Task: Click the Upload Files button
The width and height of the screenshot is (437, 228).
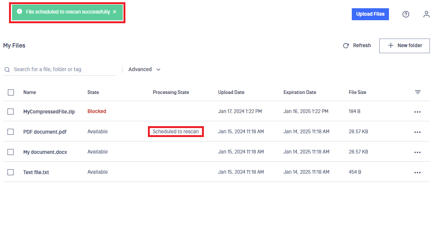Action: pyautogui.click(x=370, y=14)
